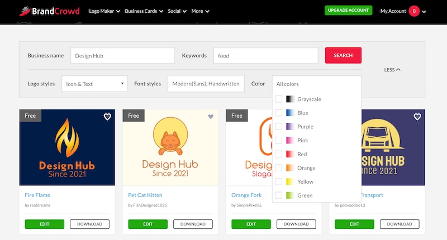
Task: Click the Business name input field
Action: pos(122,56)
